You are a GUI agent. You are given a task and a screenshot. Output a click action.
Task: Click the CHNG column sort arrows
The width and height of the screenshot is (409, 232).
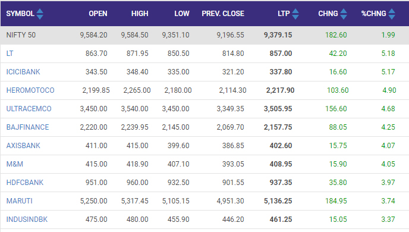[344, 14]
